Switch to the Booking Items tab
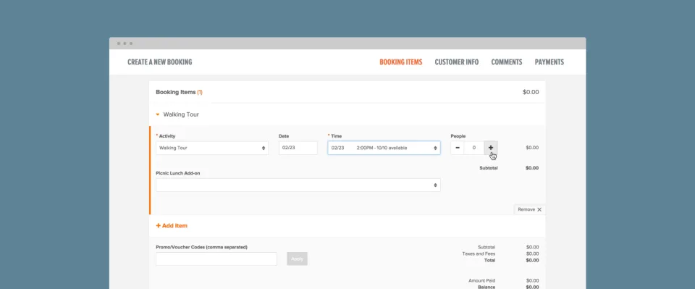The height and width of the screenshot is (289, 695). coord(400,62)
